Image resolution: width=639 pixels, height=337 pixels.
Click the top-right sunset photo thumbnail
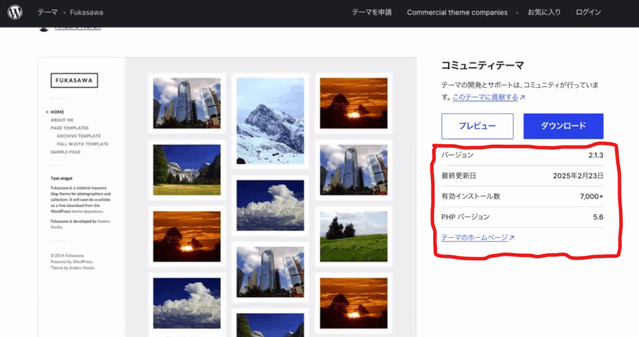pos(353,103)
